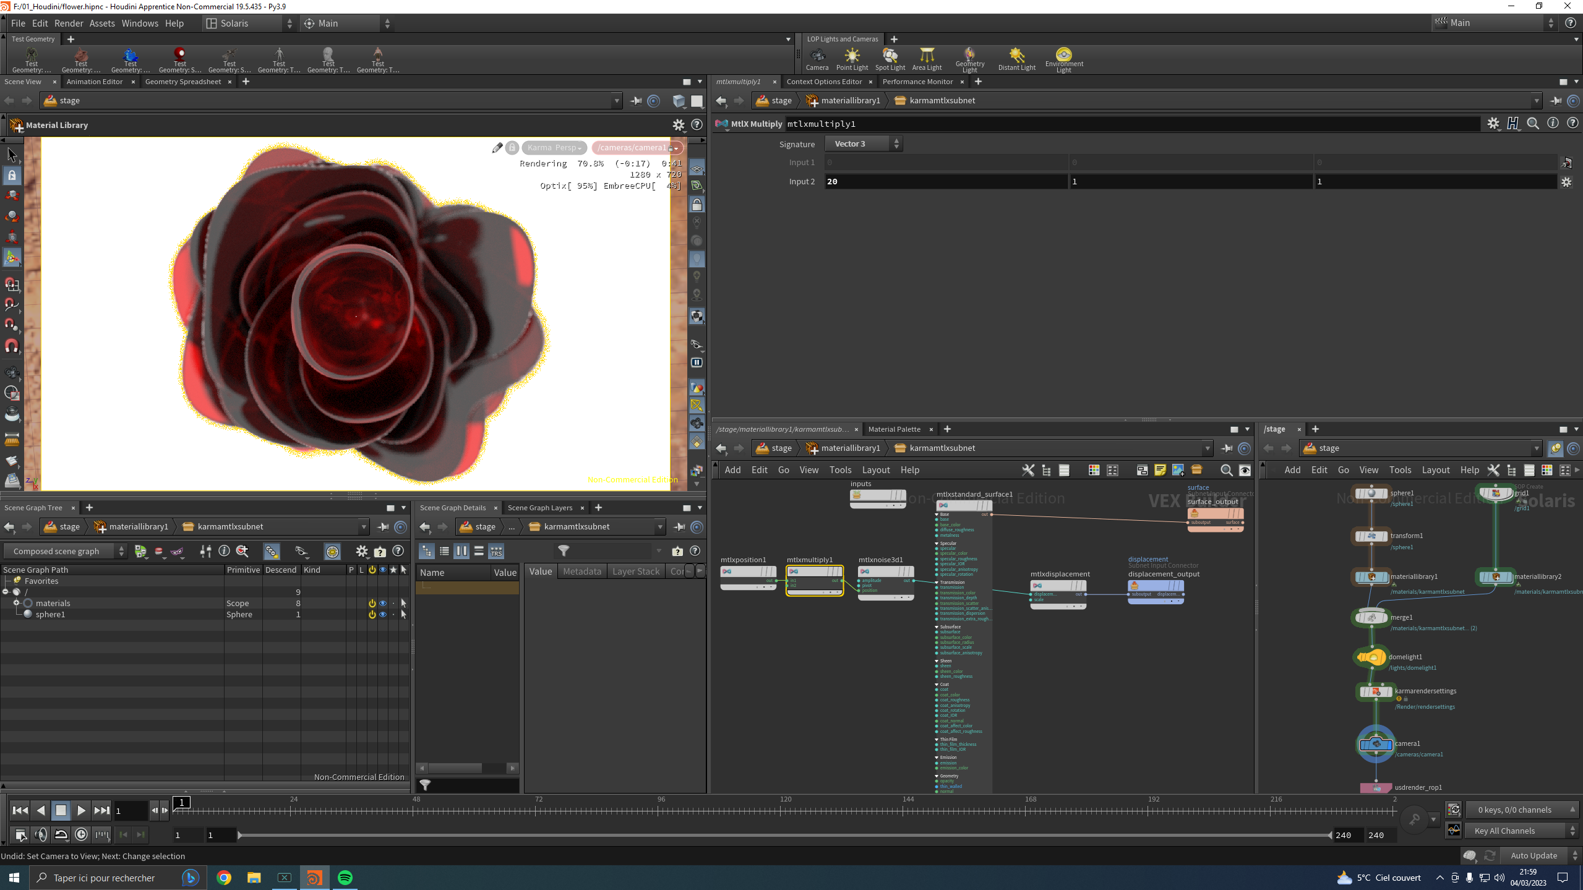Viewport: 1583px width, 890px height.
Task: Create a Point Light from the shelf
Action: [852, 59]
